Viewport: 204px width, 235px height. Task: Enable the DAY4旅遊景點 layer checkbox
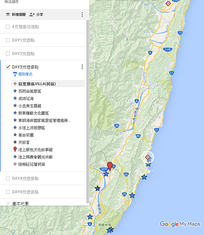click(8, 178)
